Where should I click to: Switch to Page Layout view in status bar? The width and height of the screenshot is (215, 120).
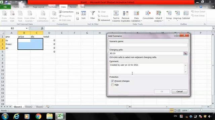(x=175, y=110)
